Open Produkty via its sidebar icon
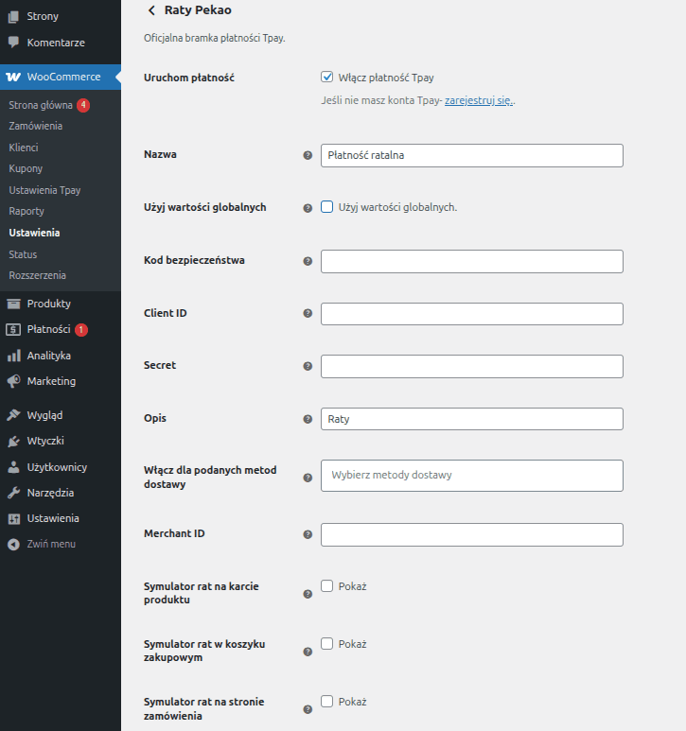The image size is (686, 731). (x=13, y=304)
